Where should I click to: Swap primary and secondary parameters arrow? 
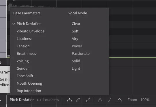pyautogui.click(x=39, y=100)
